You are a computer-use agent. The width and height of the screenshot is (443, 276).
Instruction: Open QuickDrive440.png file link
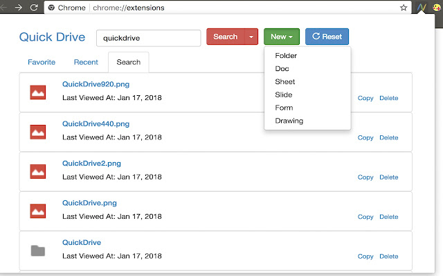(96, 124)
